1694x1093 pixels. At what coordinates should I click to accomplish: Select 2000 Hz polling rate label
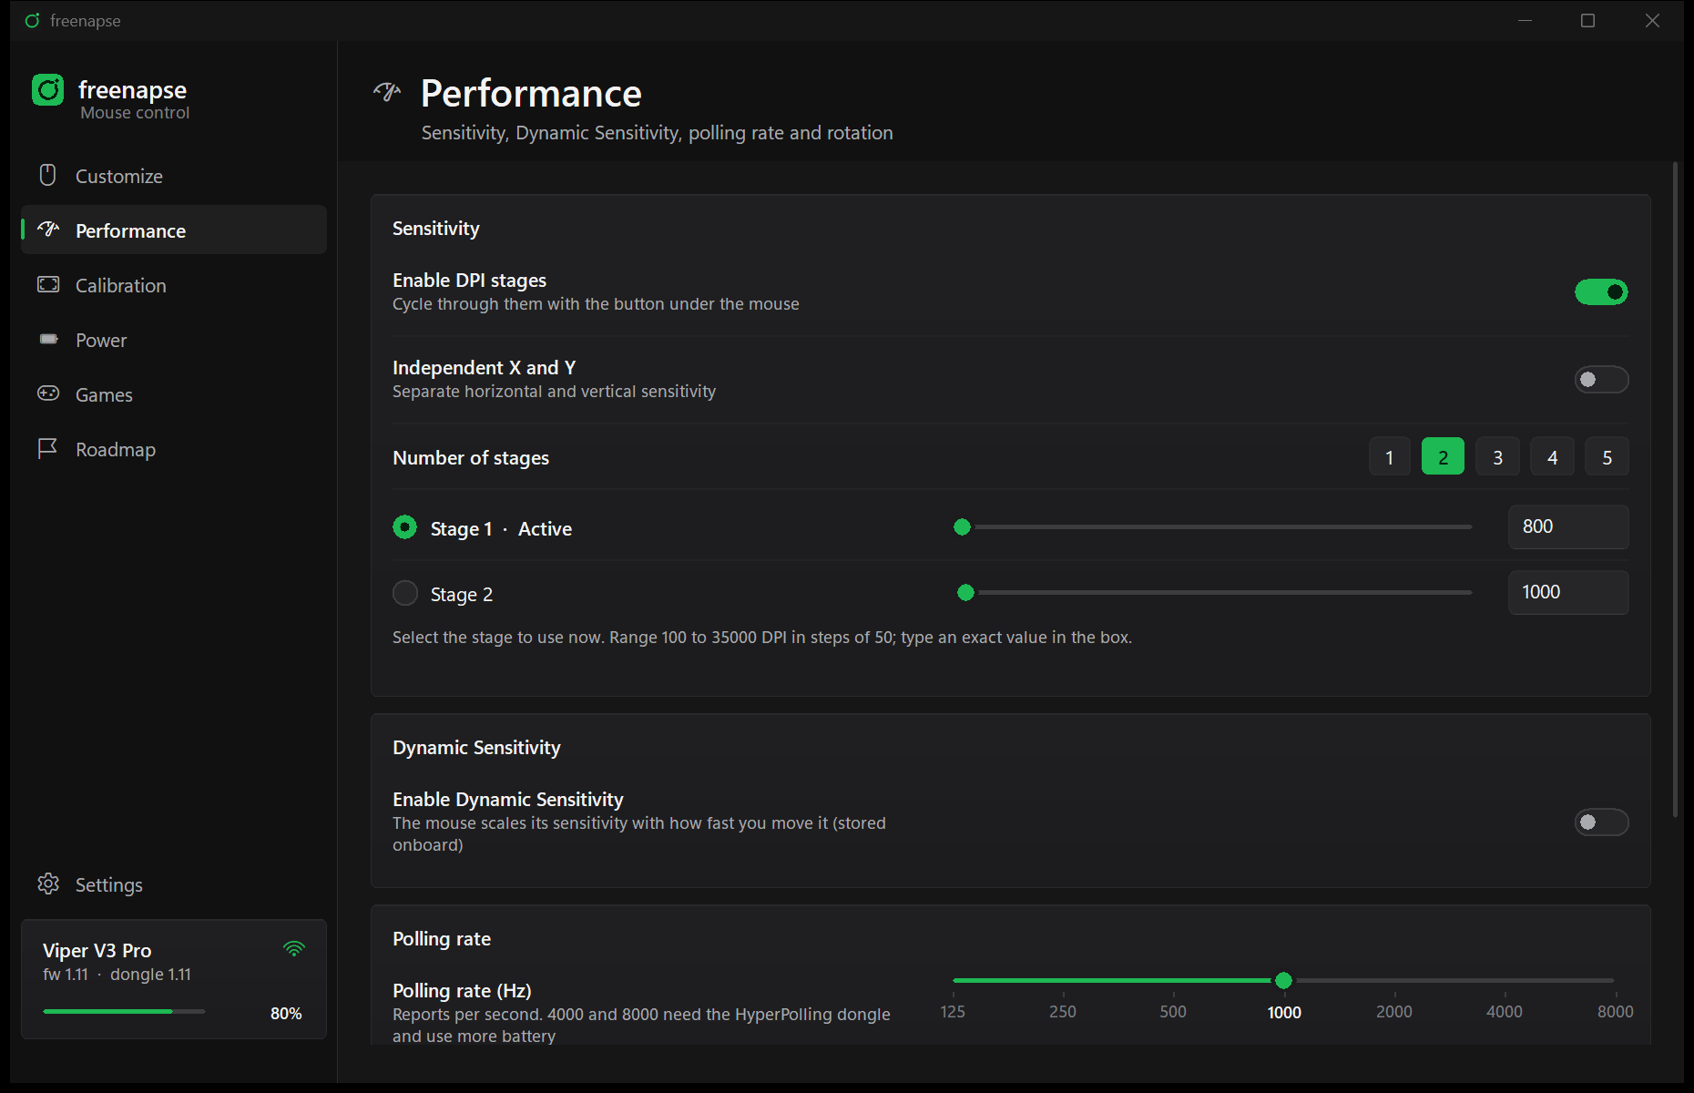pyautogui.click(x=1394, y=1011)
